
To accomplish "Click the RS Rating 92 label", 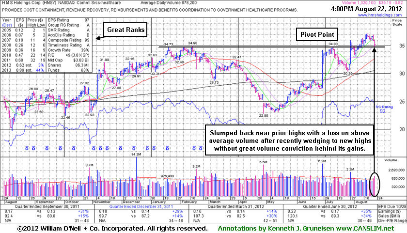I will pyautogui.click(x=384, y=109).
